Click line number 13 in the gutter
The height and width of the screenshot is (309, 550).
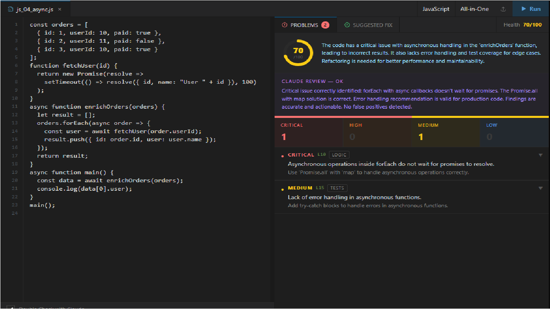pos(15,123)
